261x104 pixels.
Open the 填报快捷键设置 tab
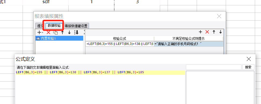(76, 26)
